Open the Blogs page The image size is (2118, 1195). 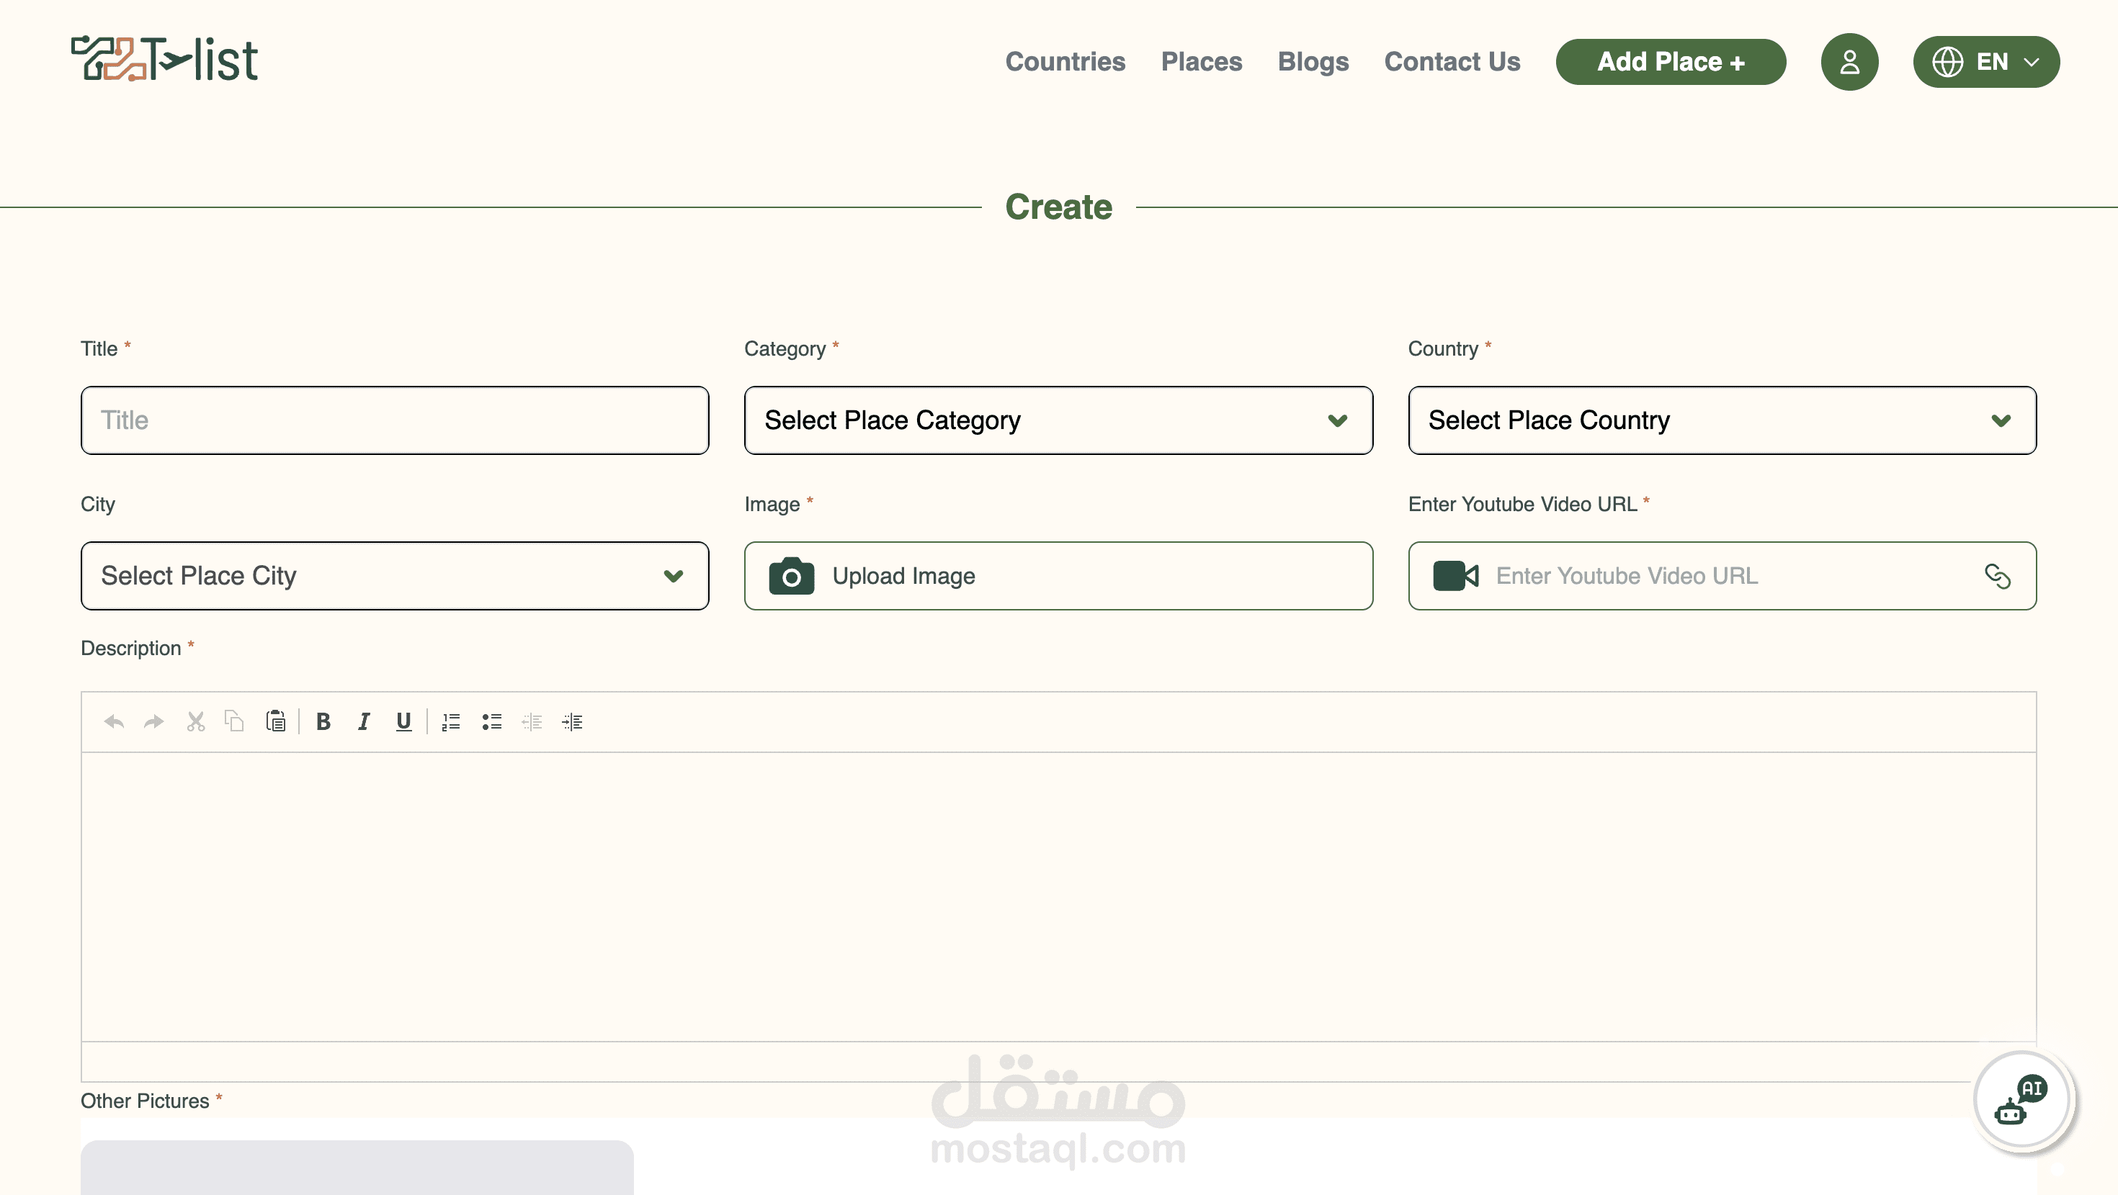[1313, 62]
